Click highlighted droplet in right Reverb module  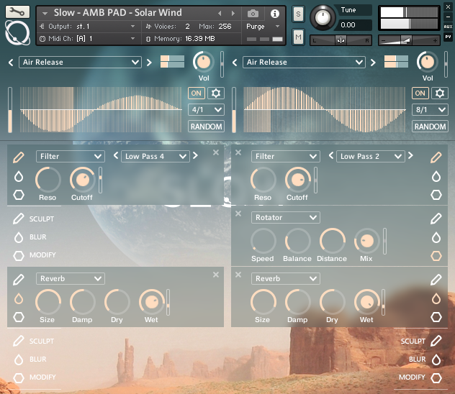tap(436, 298)
